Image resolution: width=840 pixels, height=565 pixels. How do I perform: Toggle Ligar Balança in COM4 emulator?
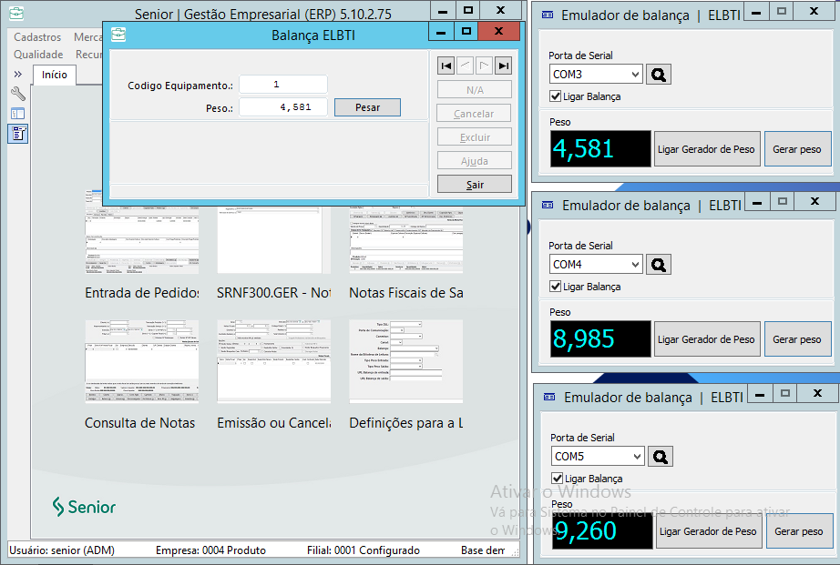tap(556, 287)
